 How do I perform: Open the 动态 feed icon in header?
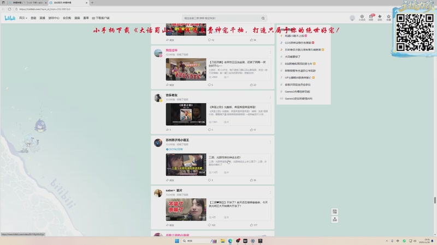(380, 18)
